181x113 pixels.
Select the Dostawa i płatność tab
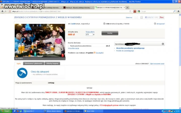click(34, 64)
